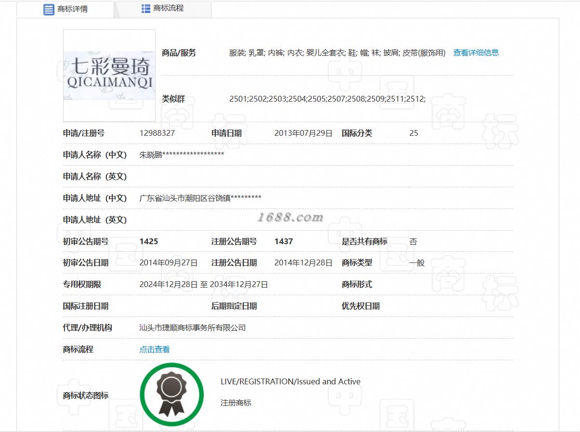
Task: Open the 商标流程 tab
Action: (163, 9)
